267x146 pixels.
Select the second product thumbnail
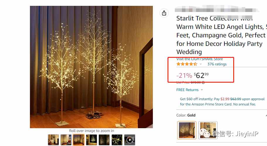66,140
